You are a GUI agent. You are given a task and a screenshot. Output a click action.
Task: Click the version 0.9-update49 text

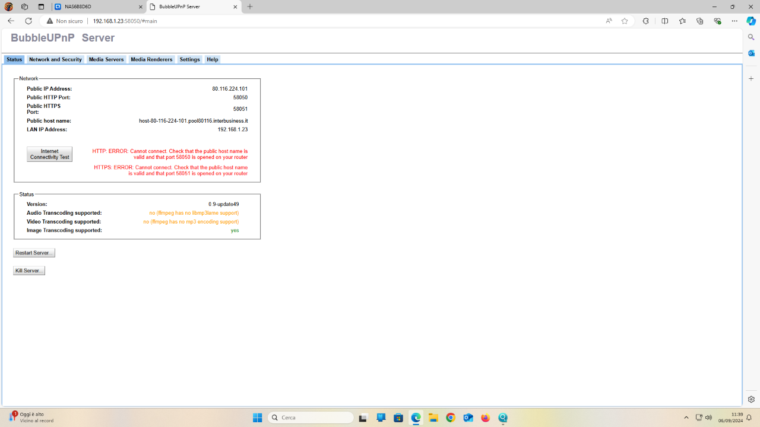click(x=224, y=204)
